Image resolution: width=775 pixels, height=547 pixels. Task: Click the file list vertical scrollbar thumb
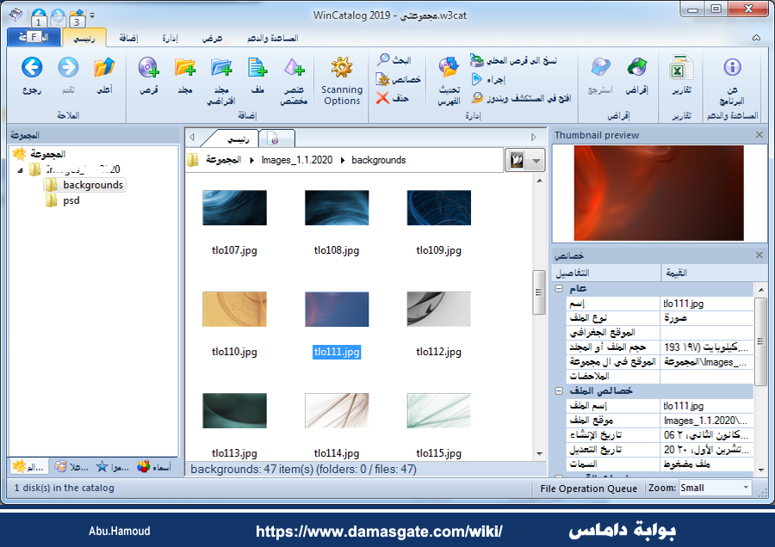pyautogui.click(x=539, y=292)
